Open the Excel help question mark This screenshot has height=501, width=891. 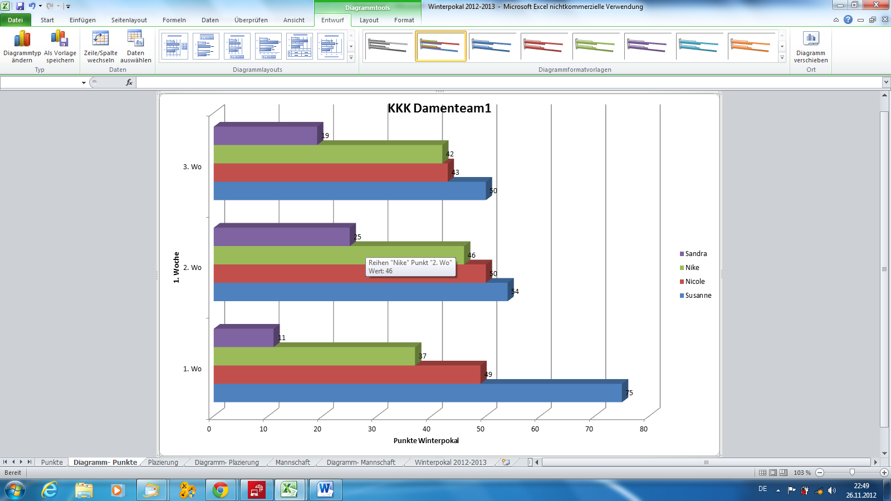[848, 19]
